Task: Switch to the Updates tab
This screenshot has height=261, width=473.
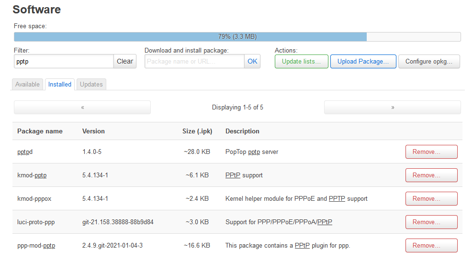Action: (x=91, y=84)
